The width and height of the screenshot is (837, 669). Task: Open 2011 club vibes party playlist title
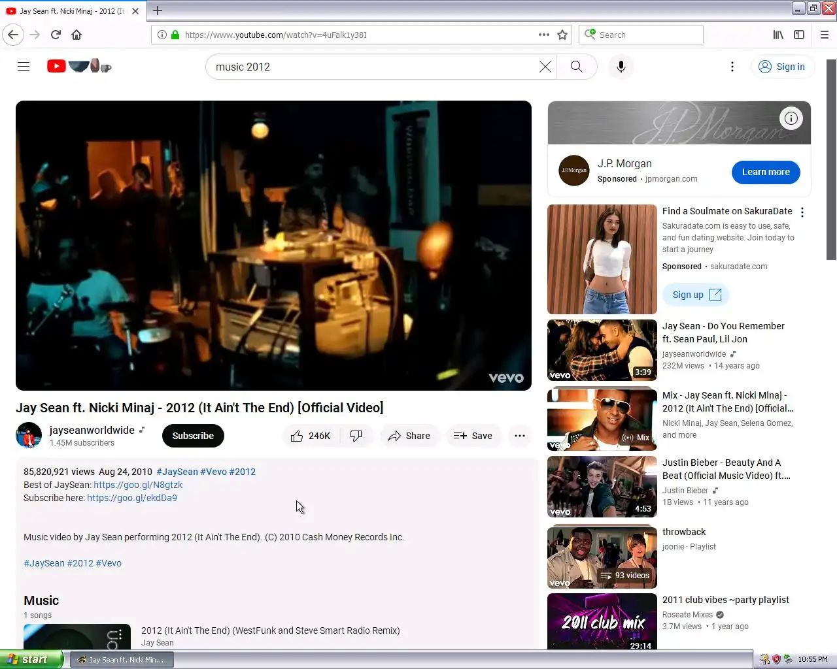point(726,600)
